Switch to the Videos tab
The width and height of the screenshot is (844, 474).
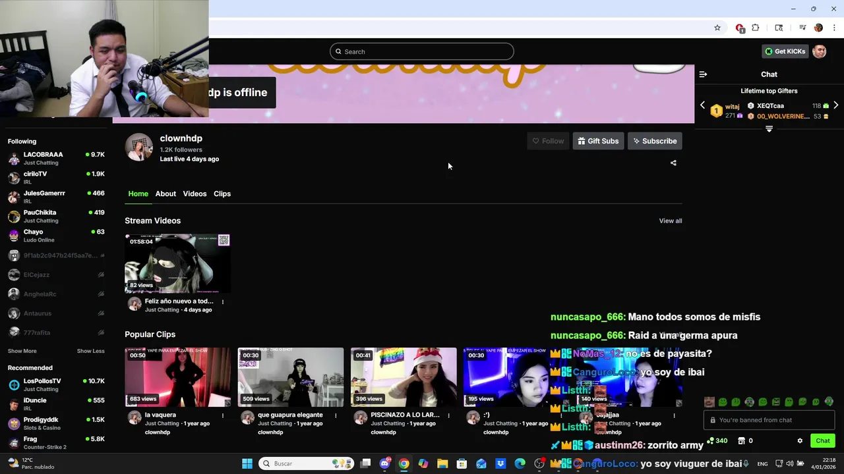(x=195, y=194)
